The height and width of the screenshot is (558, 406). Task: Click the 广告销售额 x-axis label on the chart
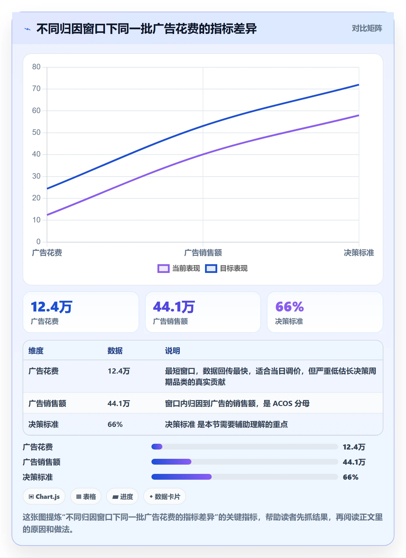coord(203,253)
